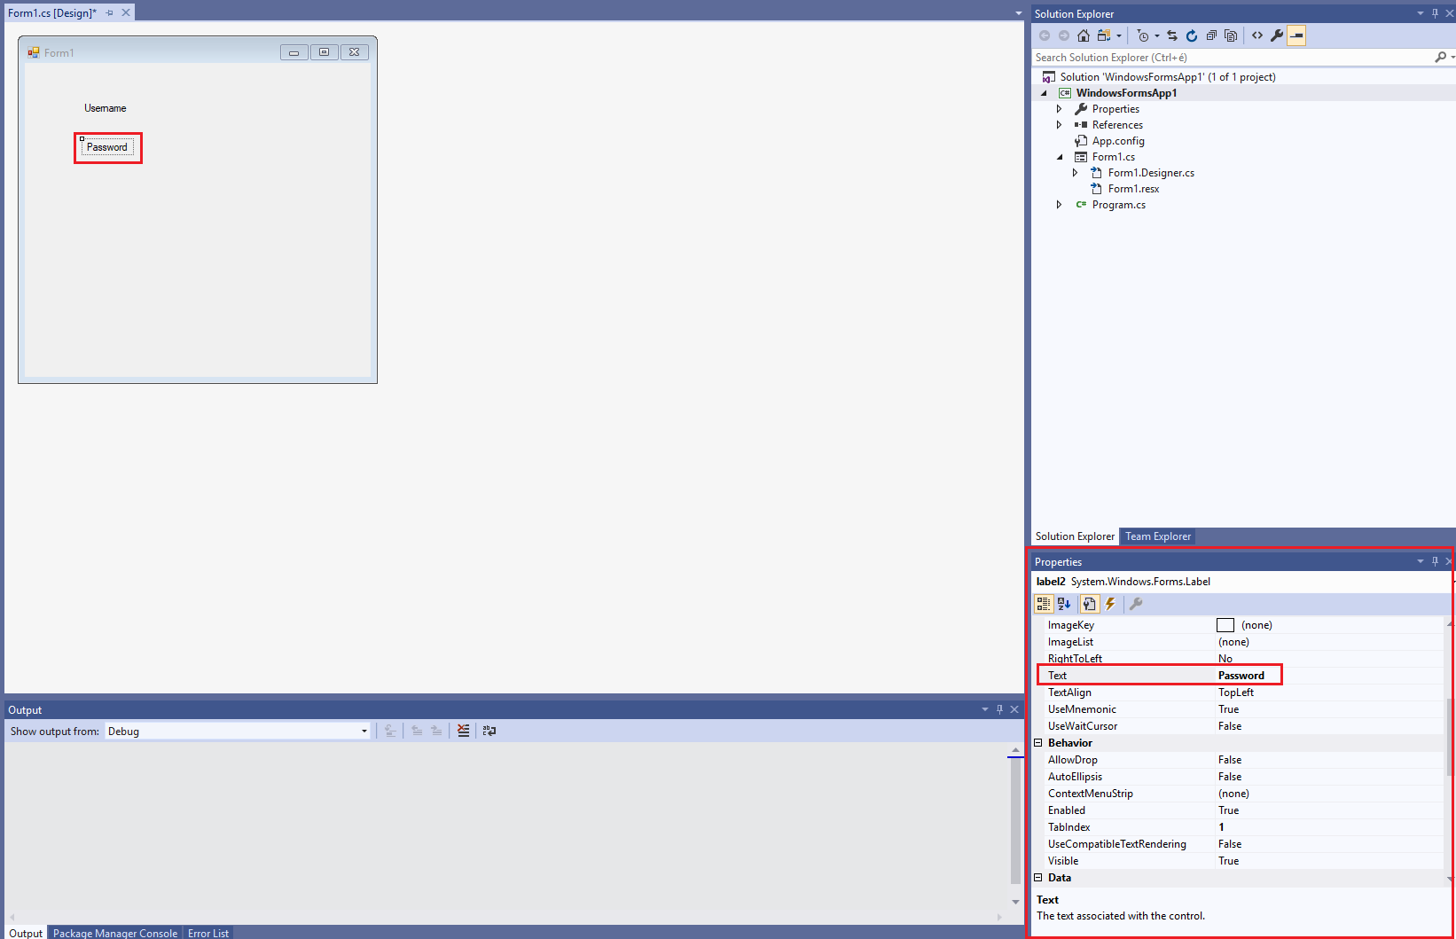Select the Password label on the form
The width and height of the screenshot is (1456, 939).
click(x=107, y=147)
